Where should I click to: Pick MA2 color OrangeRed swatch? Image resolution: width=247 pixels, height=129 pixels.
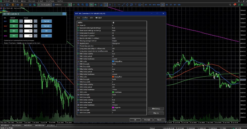pos(113,77)
